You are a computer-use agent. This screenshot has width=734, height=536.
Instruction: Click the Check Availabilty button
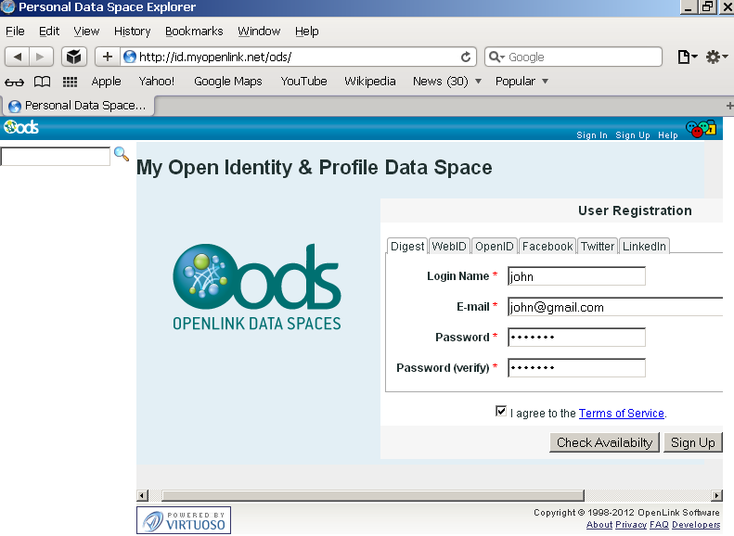[x=604, y=442]
